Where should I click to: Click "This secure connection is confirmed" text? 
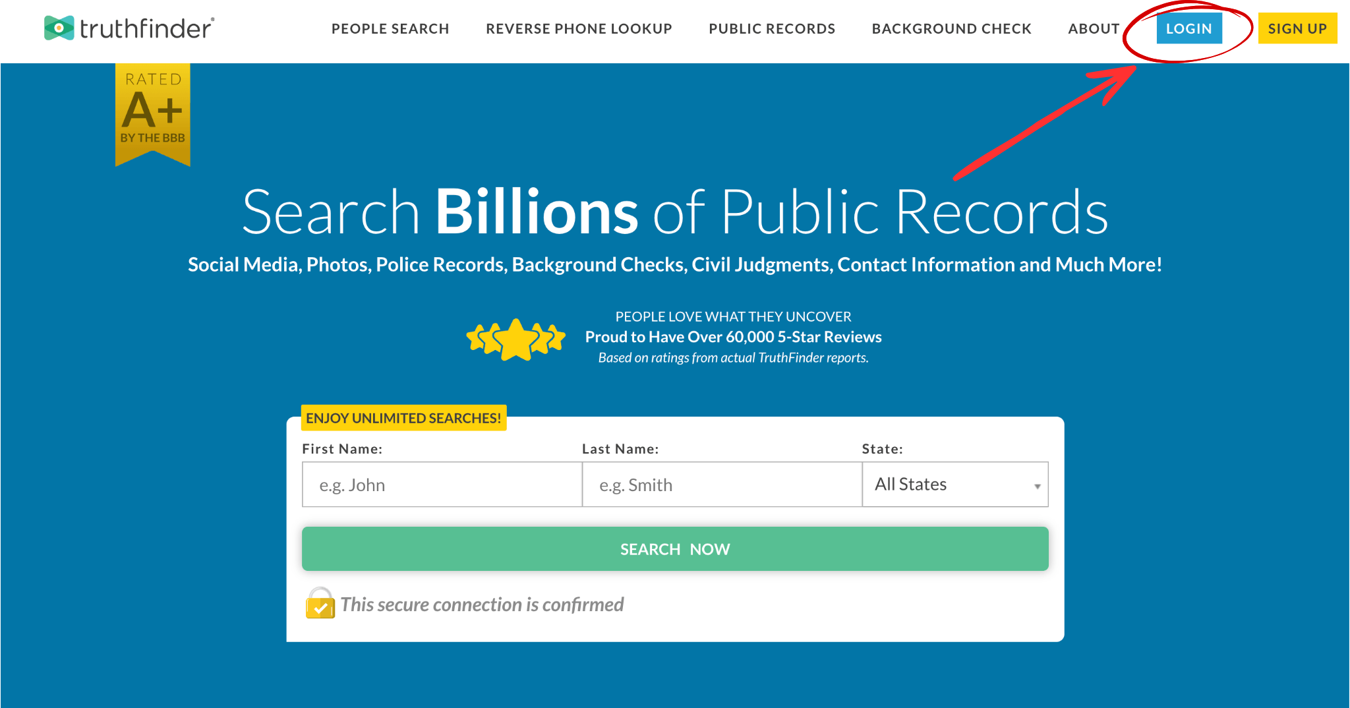[x=482, y=605]
